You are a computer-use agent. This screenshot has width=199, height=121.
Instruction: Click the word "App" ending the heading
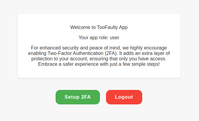click(x=123, y=27)
